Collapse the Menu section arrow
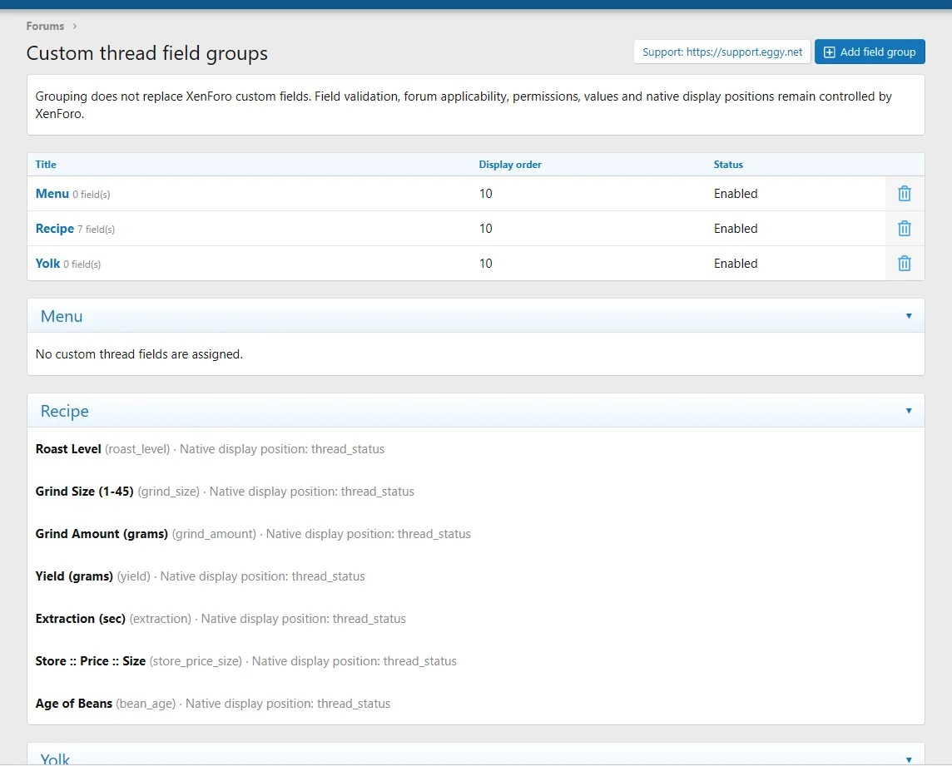 pos(908,316)
